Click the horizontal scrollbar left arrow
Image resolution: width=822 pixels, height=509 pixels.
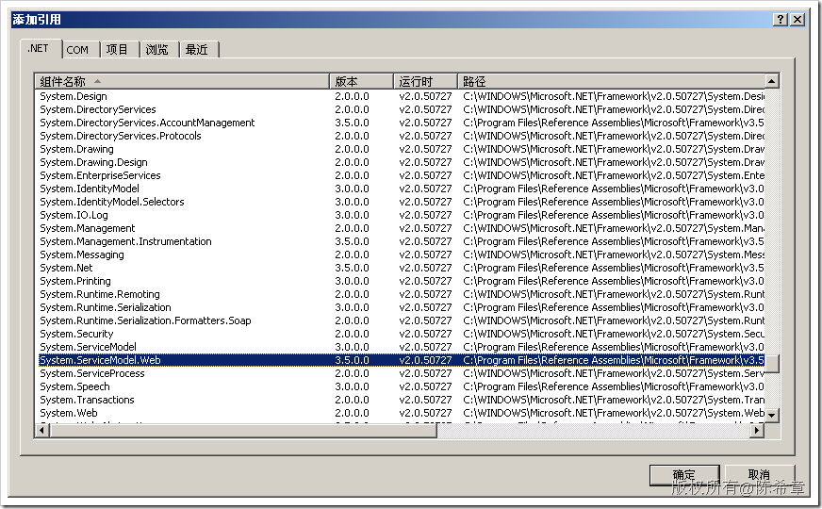(41, 431)
